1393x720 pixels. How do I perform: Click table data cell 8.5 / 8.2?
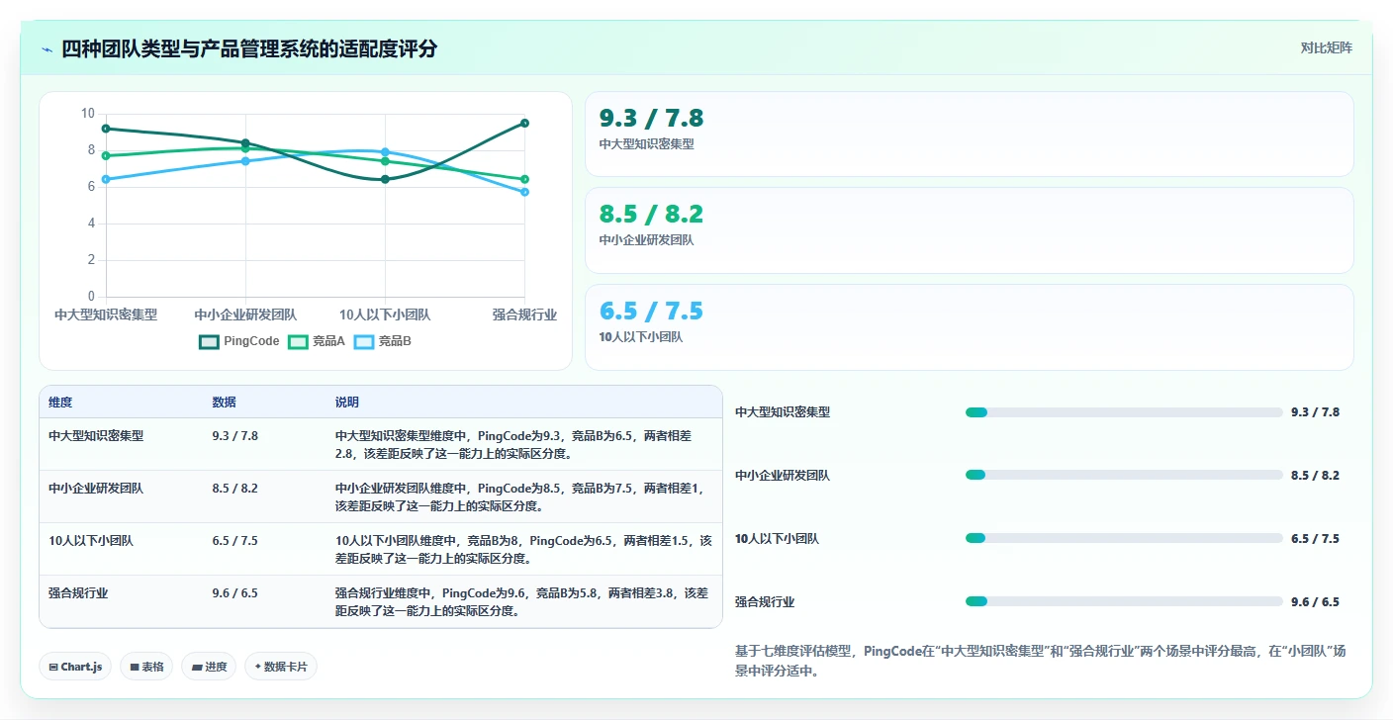234,489
